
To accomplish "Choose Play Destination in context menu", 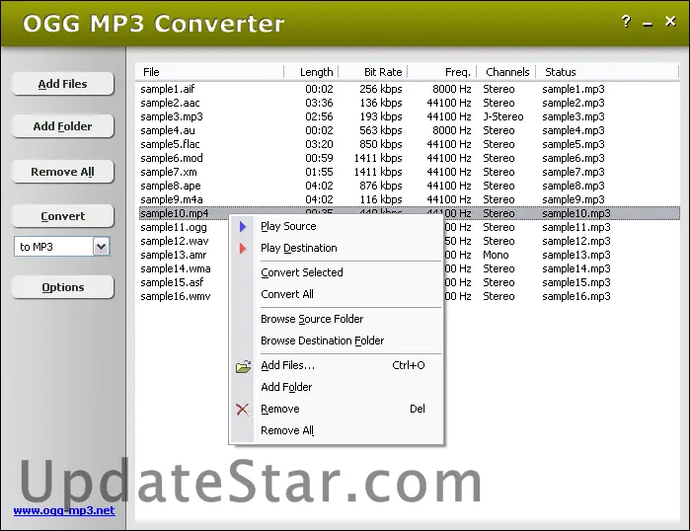I will (x=299, y=248).
